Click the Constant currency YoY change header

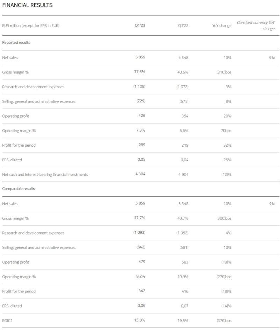[256, 26]
